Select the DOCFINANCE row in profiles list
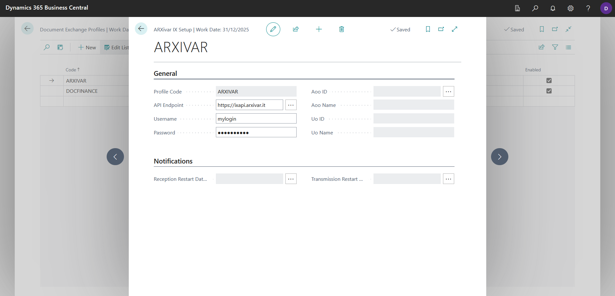The height and width of the screenshot is (296, 615). (82, 91)
